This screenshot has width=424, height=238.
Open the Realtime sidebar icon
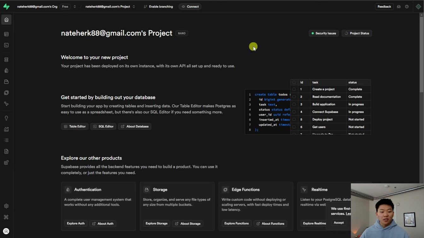point(6,104)
